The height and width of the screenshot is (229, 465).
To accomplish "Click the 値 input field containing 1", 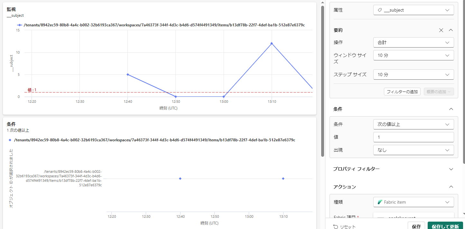I will pyautogui.click(x=414, y=137).
